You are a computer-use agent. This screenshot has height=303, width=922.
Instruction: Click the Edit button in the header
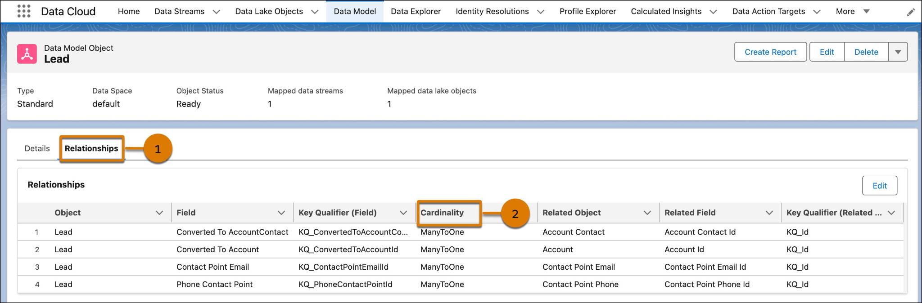[827, 52]
